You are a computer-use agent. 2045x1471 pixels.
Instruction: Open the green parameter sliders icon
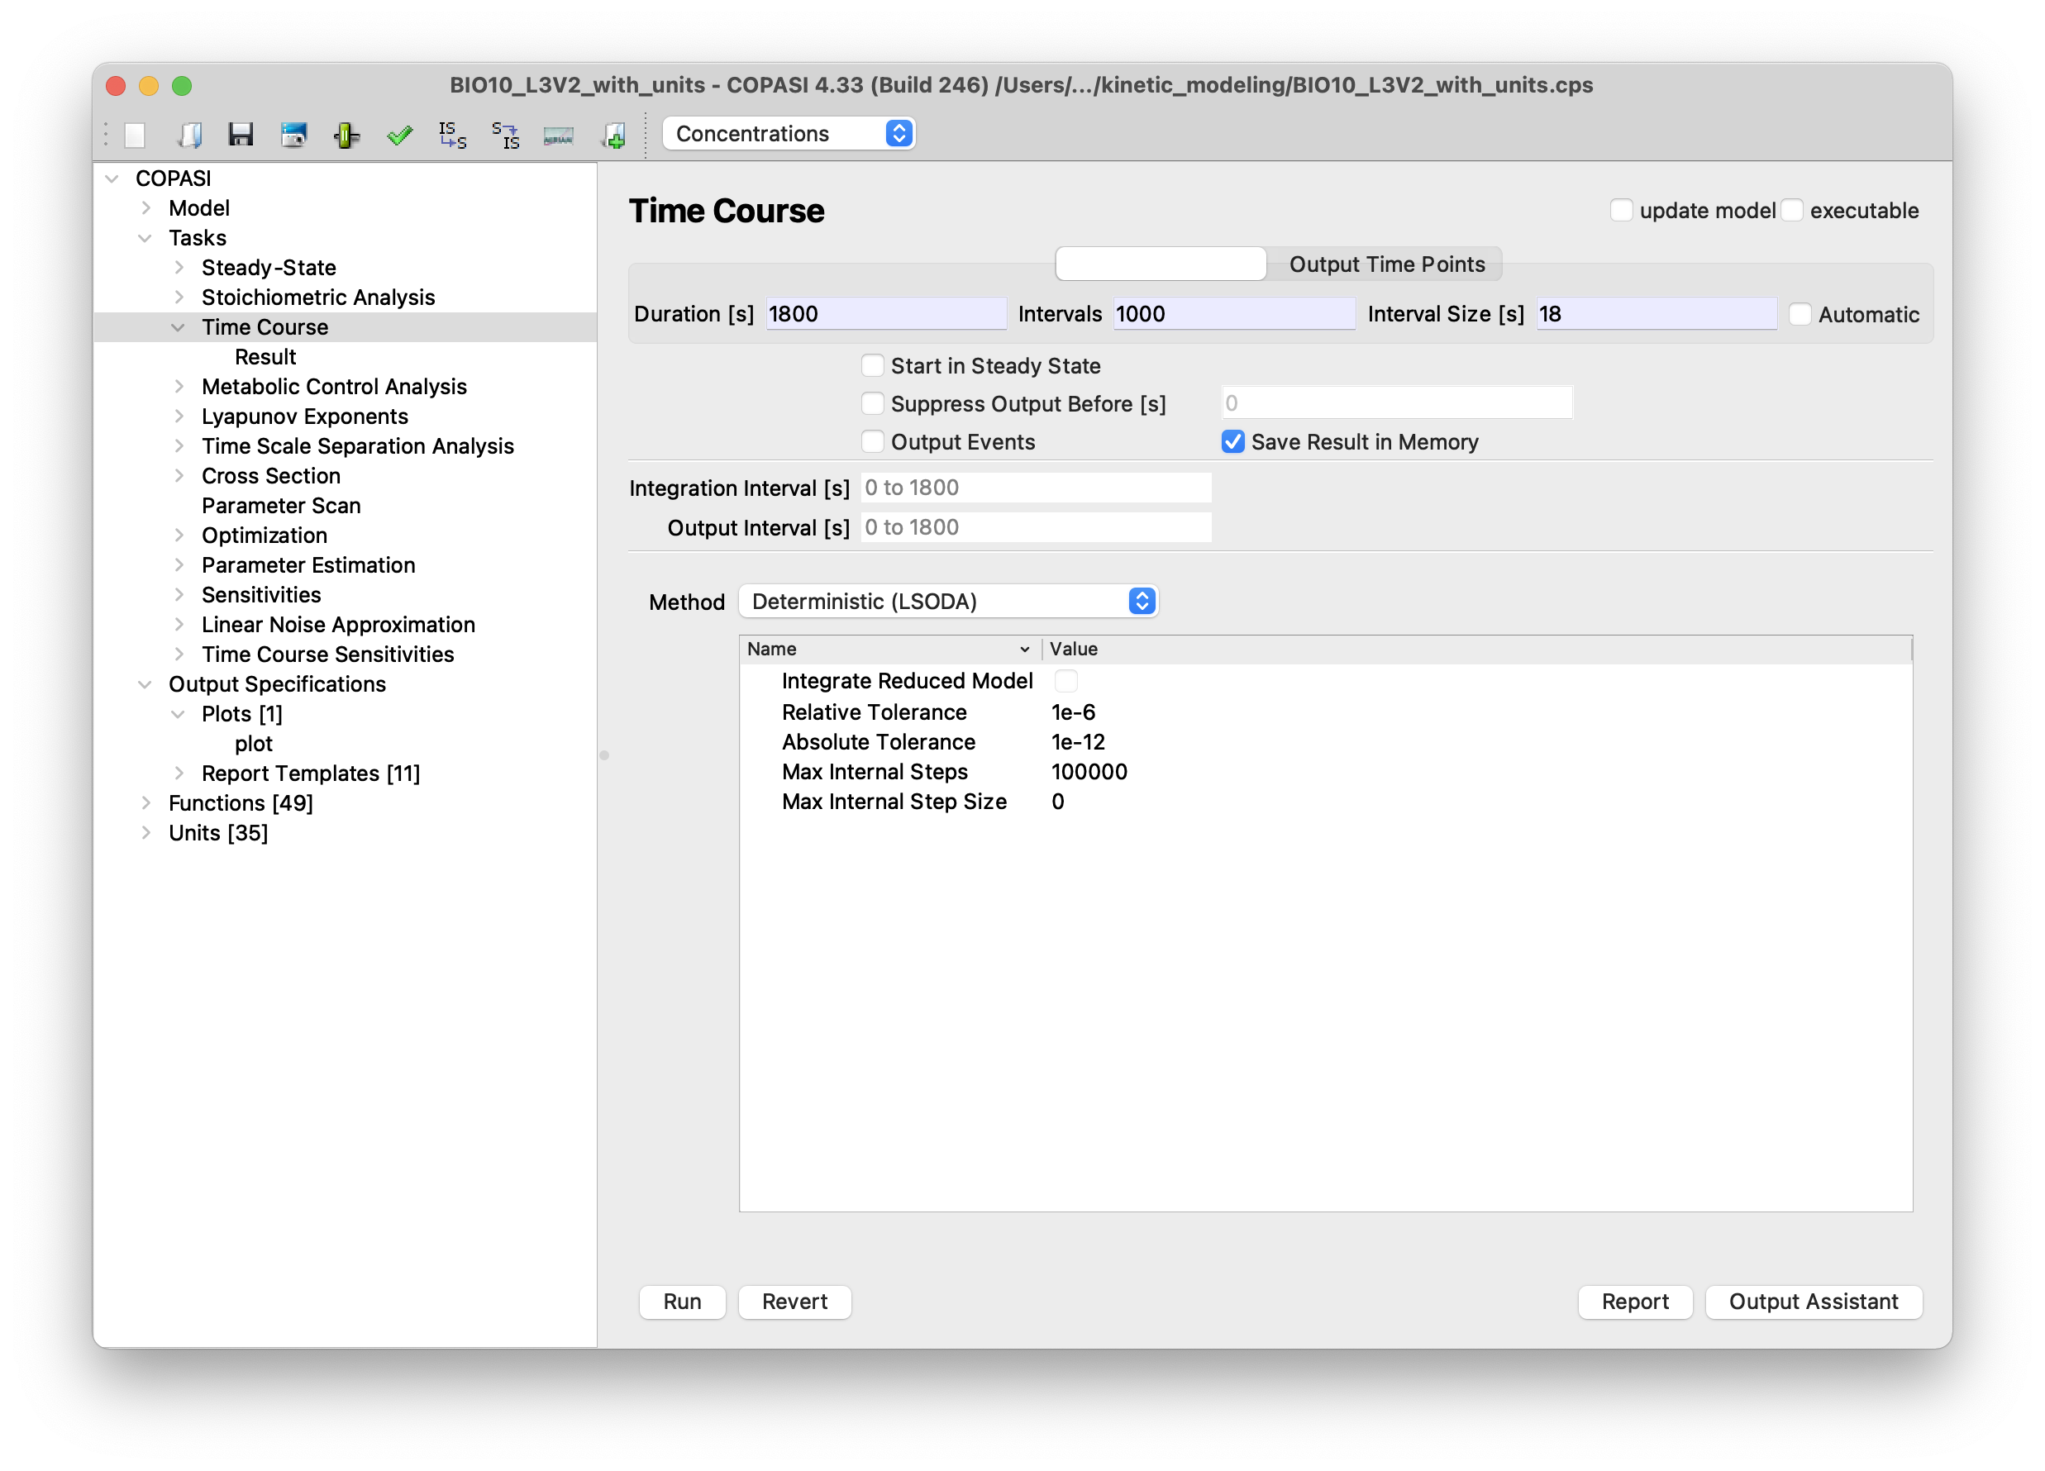(x=346, y=135)
